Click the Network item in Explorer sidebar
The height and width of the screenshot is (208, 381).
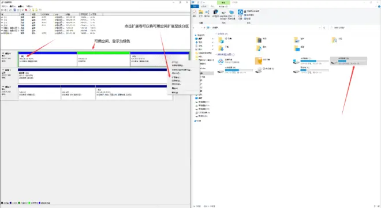(197, 121)
